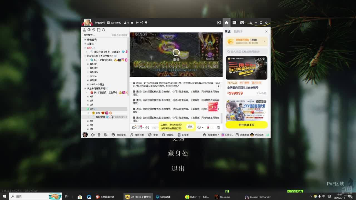Open the title bar dropdown arrow menu

(x=250, y=22)
